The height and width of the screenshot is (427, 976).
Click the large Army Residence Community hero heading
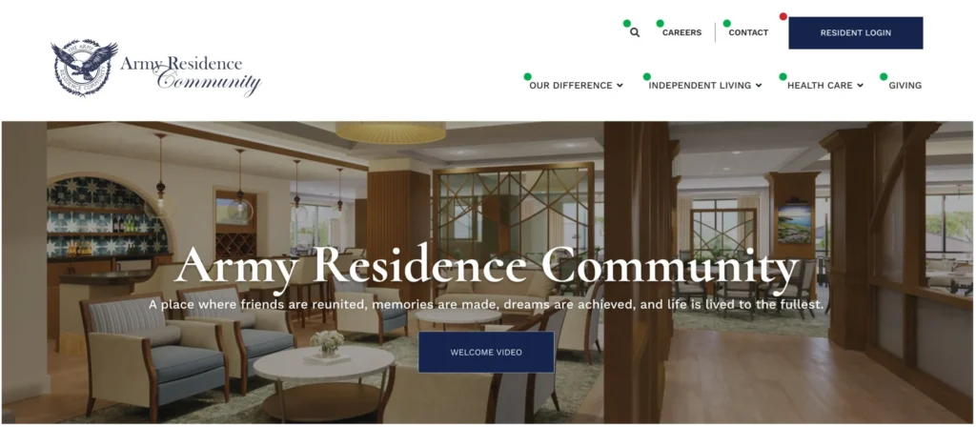coord(487,266)
